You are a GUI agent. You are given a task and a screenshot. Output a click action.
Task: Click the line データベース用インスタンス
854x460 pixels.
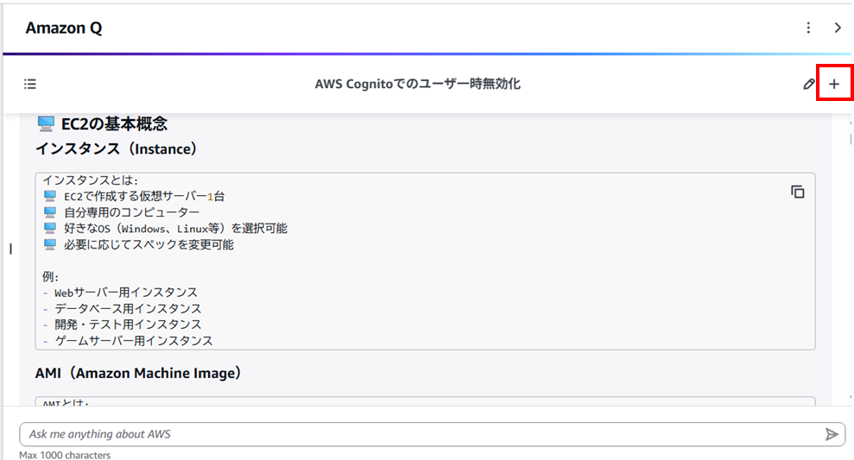coord(127,308)
